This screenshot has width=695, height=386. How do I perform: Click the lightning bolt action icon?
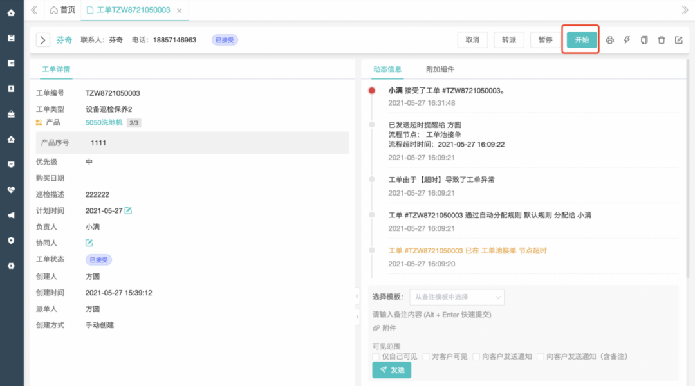(627, 40)
